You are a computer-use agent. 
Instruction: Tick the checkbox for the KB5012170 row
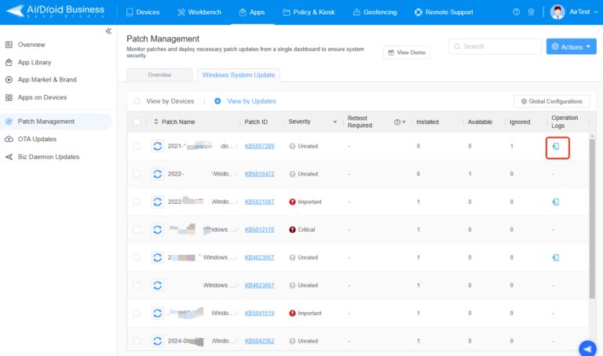pyautogui.click(x=137, y=230)
